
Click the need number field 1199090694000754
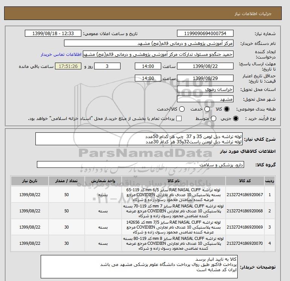click(205, 33)
